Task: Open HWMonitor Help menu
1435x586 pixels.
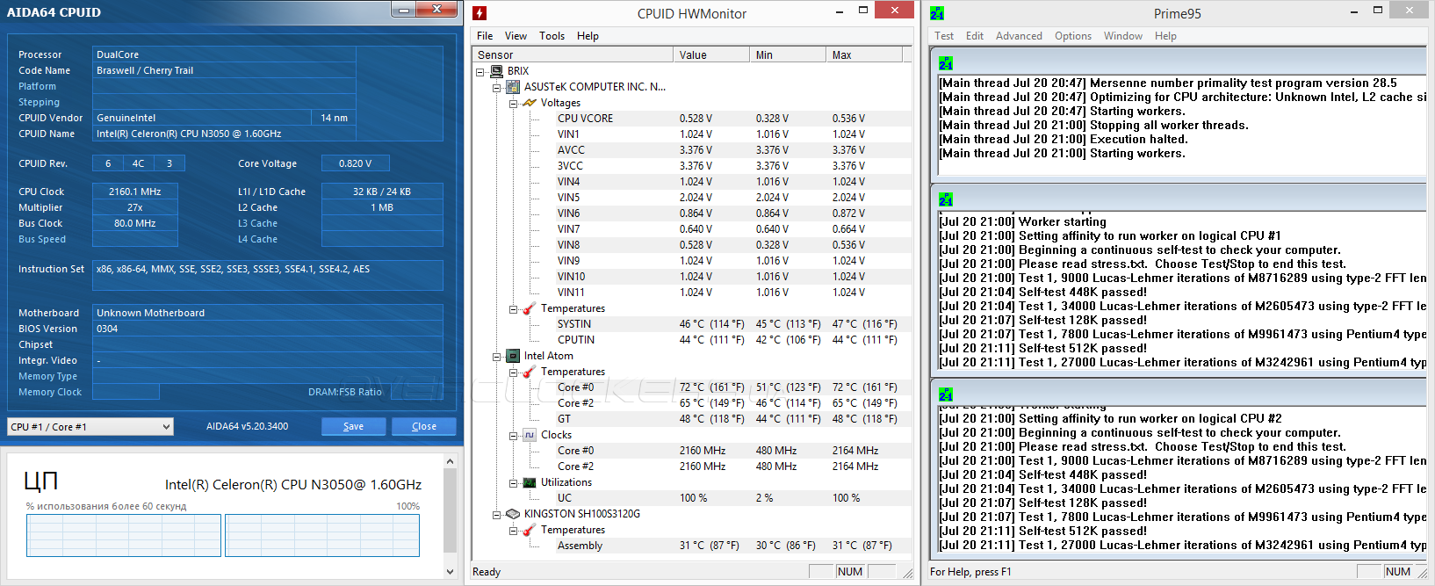Action: point(588,36)
